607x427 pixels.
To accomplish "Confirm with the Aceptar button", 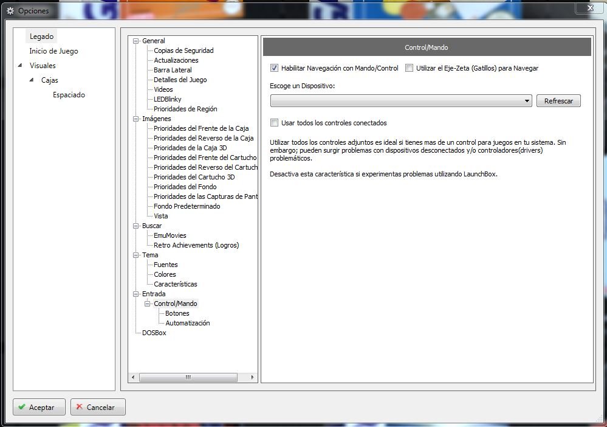I will pos(39,407).
